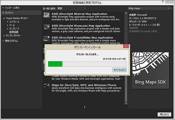Expand the テンプレート tree node
The image size is (175, 120).
8,29
